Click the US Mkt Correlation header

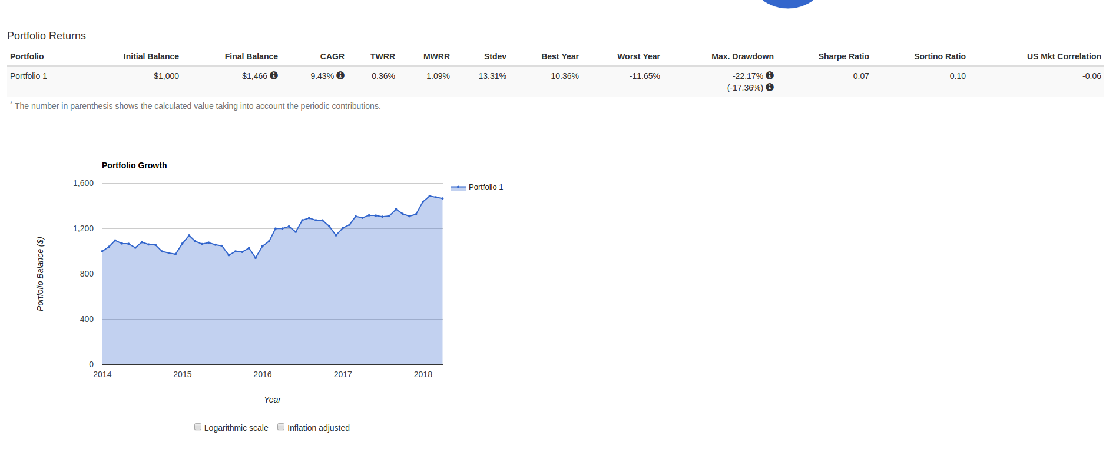tap(1064, 56)
